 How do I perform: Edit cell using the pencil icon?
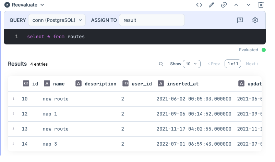tap(212, 5)
